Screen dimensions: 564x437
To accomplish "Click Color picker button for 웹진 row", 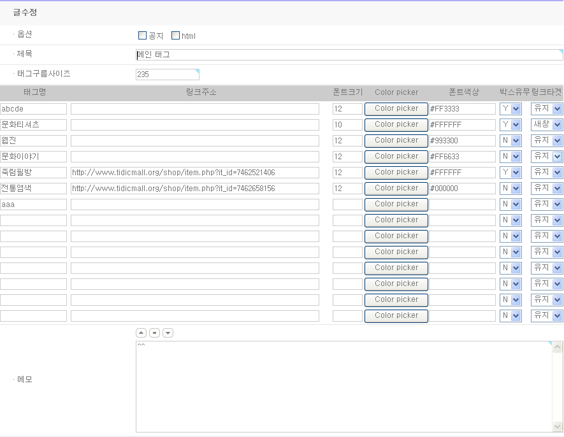I will coord(396,141).
